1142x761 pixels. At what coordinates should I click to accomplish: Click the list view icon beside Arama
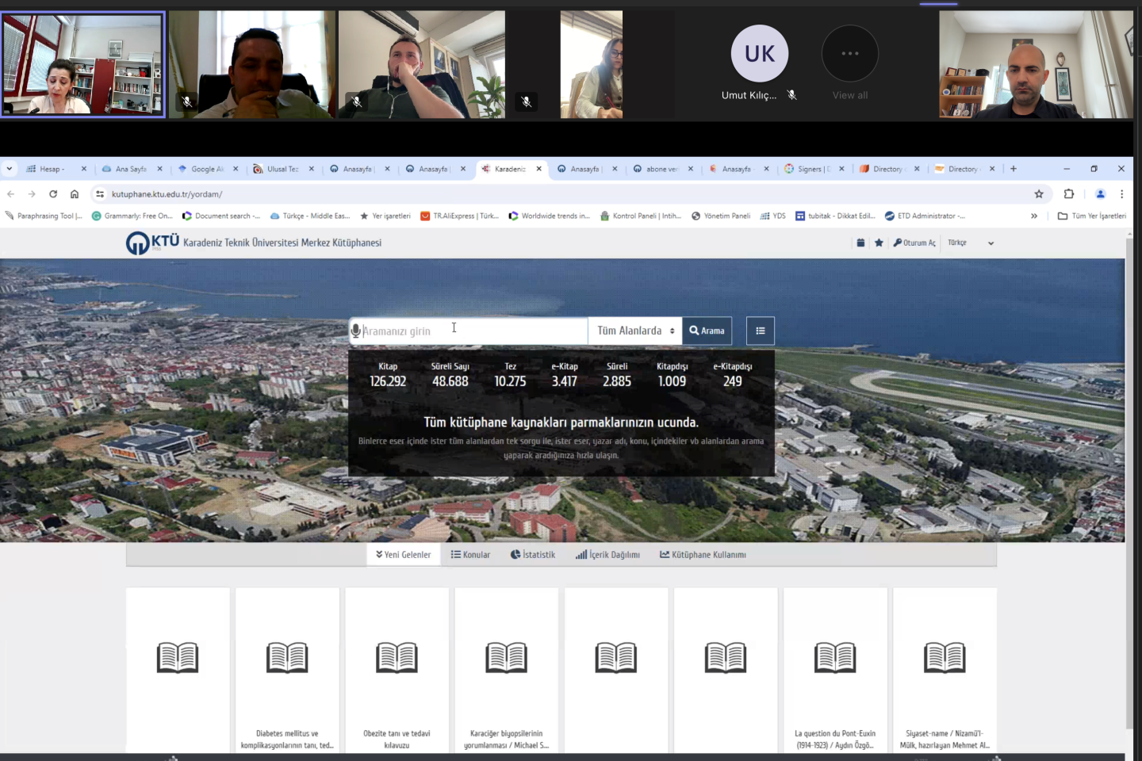pyautogui.click(x=760, y=331)
